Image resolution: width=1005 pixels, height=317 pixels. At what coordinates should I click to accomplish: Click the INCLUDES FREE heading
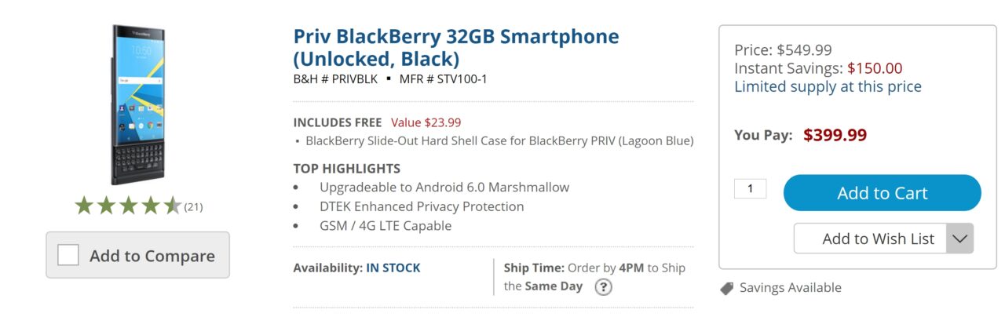point(338,122)
